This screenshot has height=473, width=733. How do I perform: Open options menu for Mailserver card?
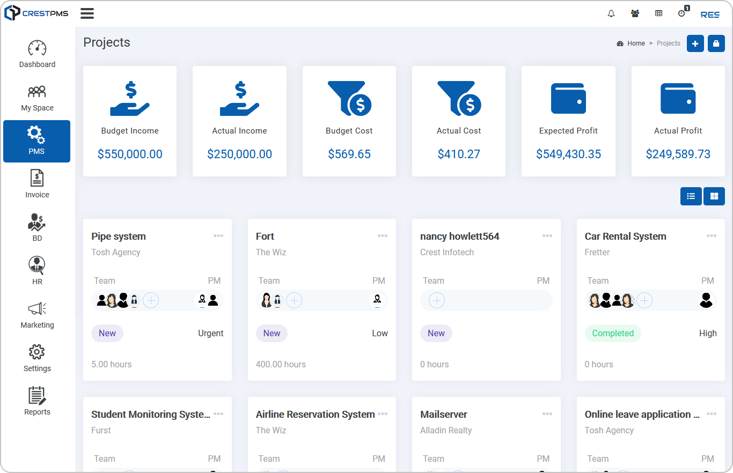(x=547, y=414)
